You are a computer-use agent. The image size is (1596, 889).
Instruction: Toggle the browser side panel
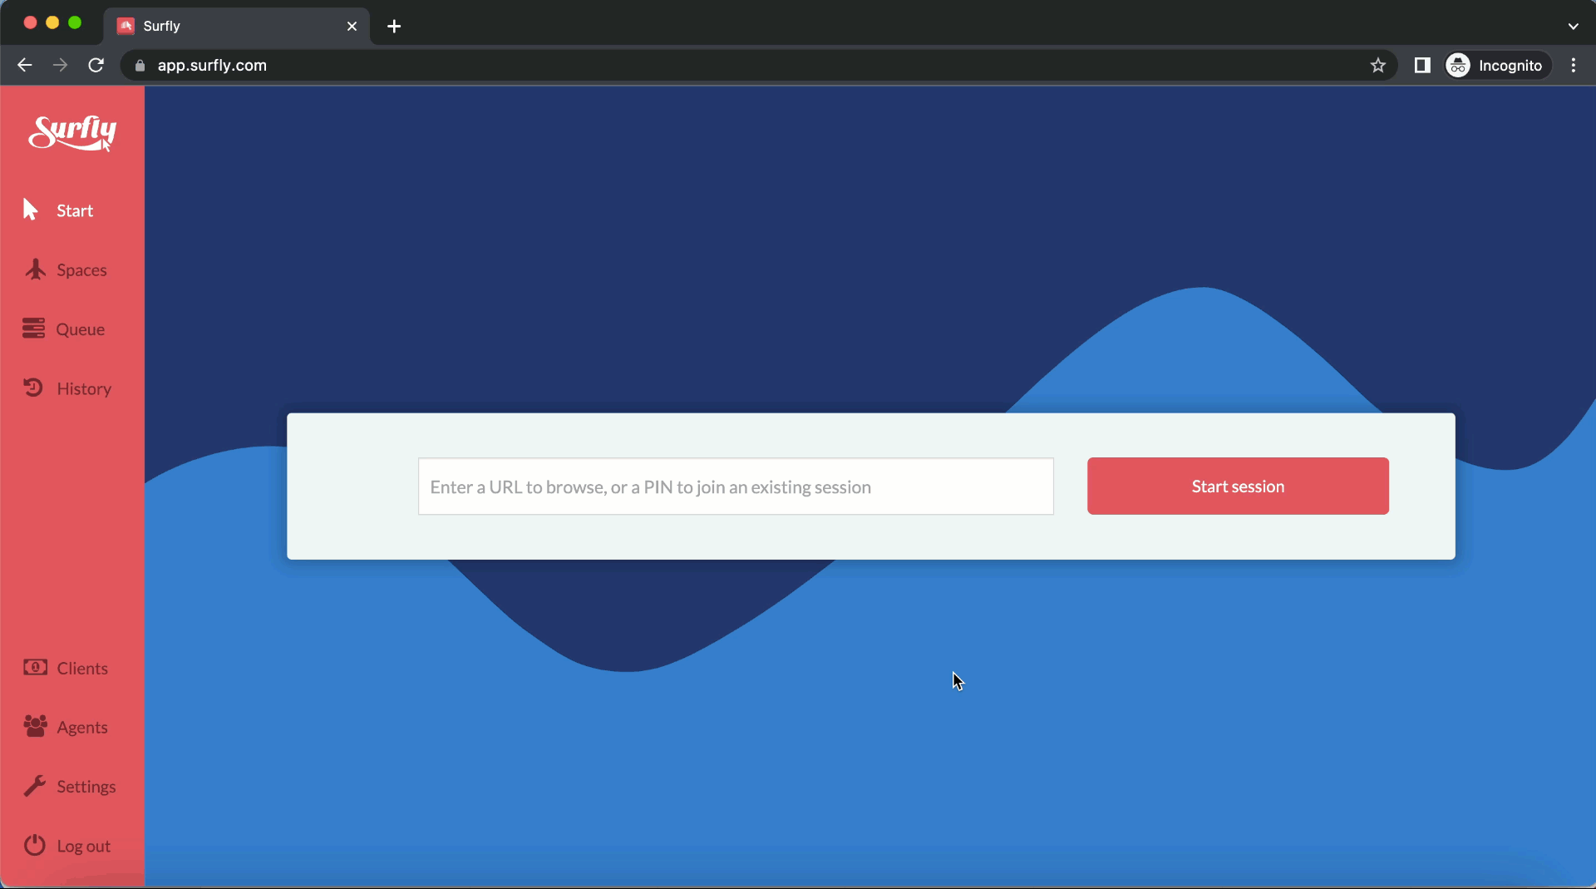click(1422, 66)
